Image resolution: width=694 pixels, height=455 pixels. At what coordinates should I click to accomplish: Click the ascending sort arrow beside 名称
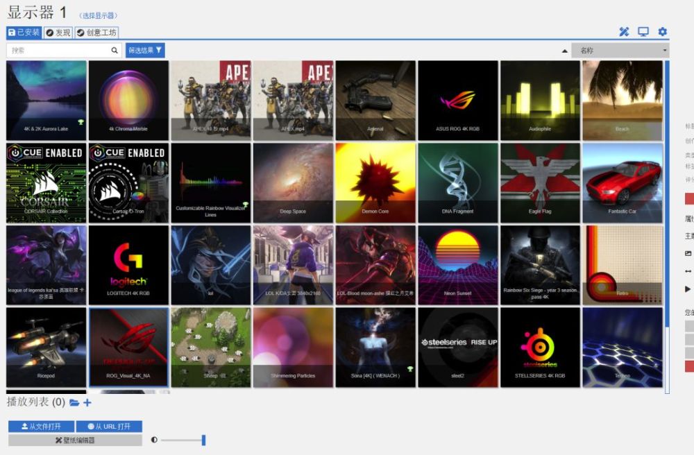click(564, 51)
